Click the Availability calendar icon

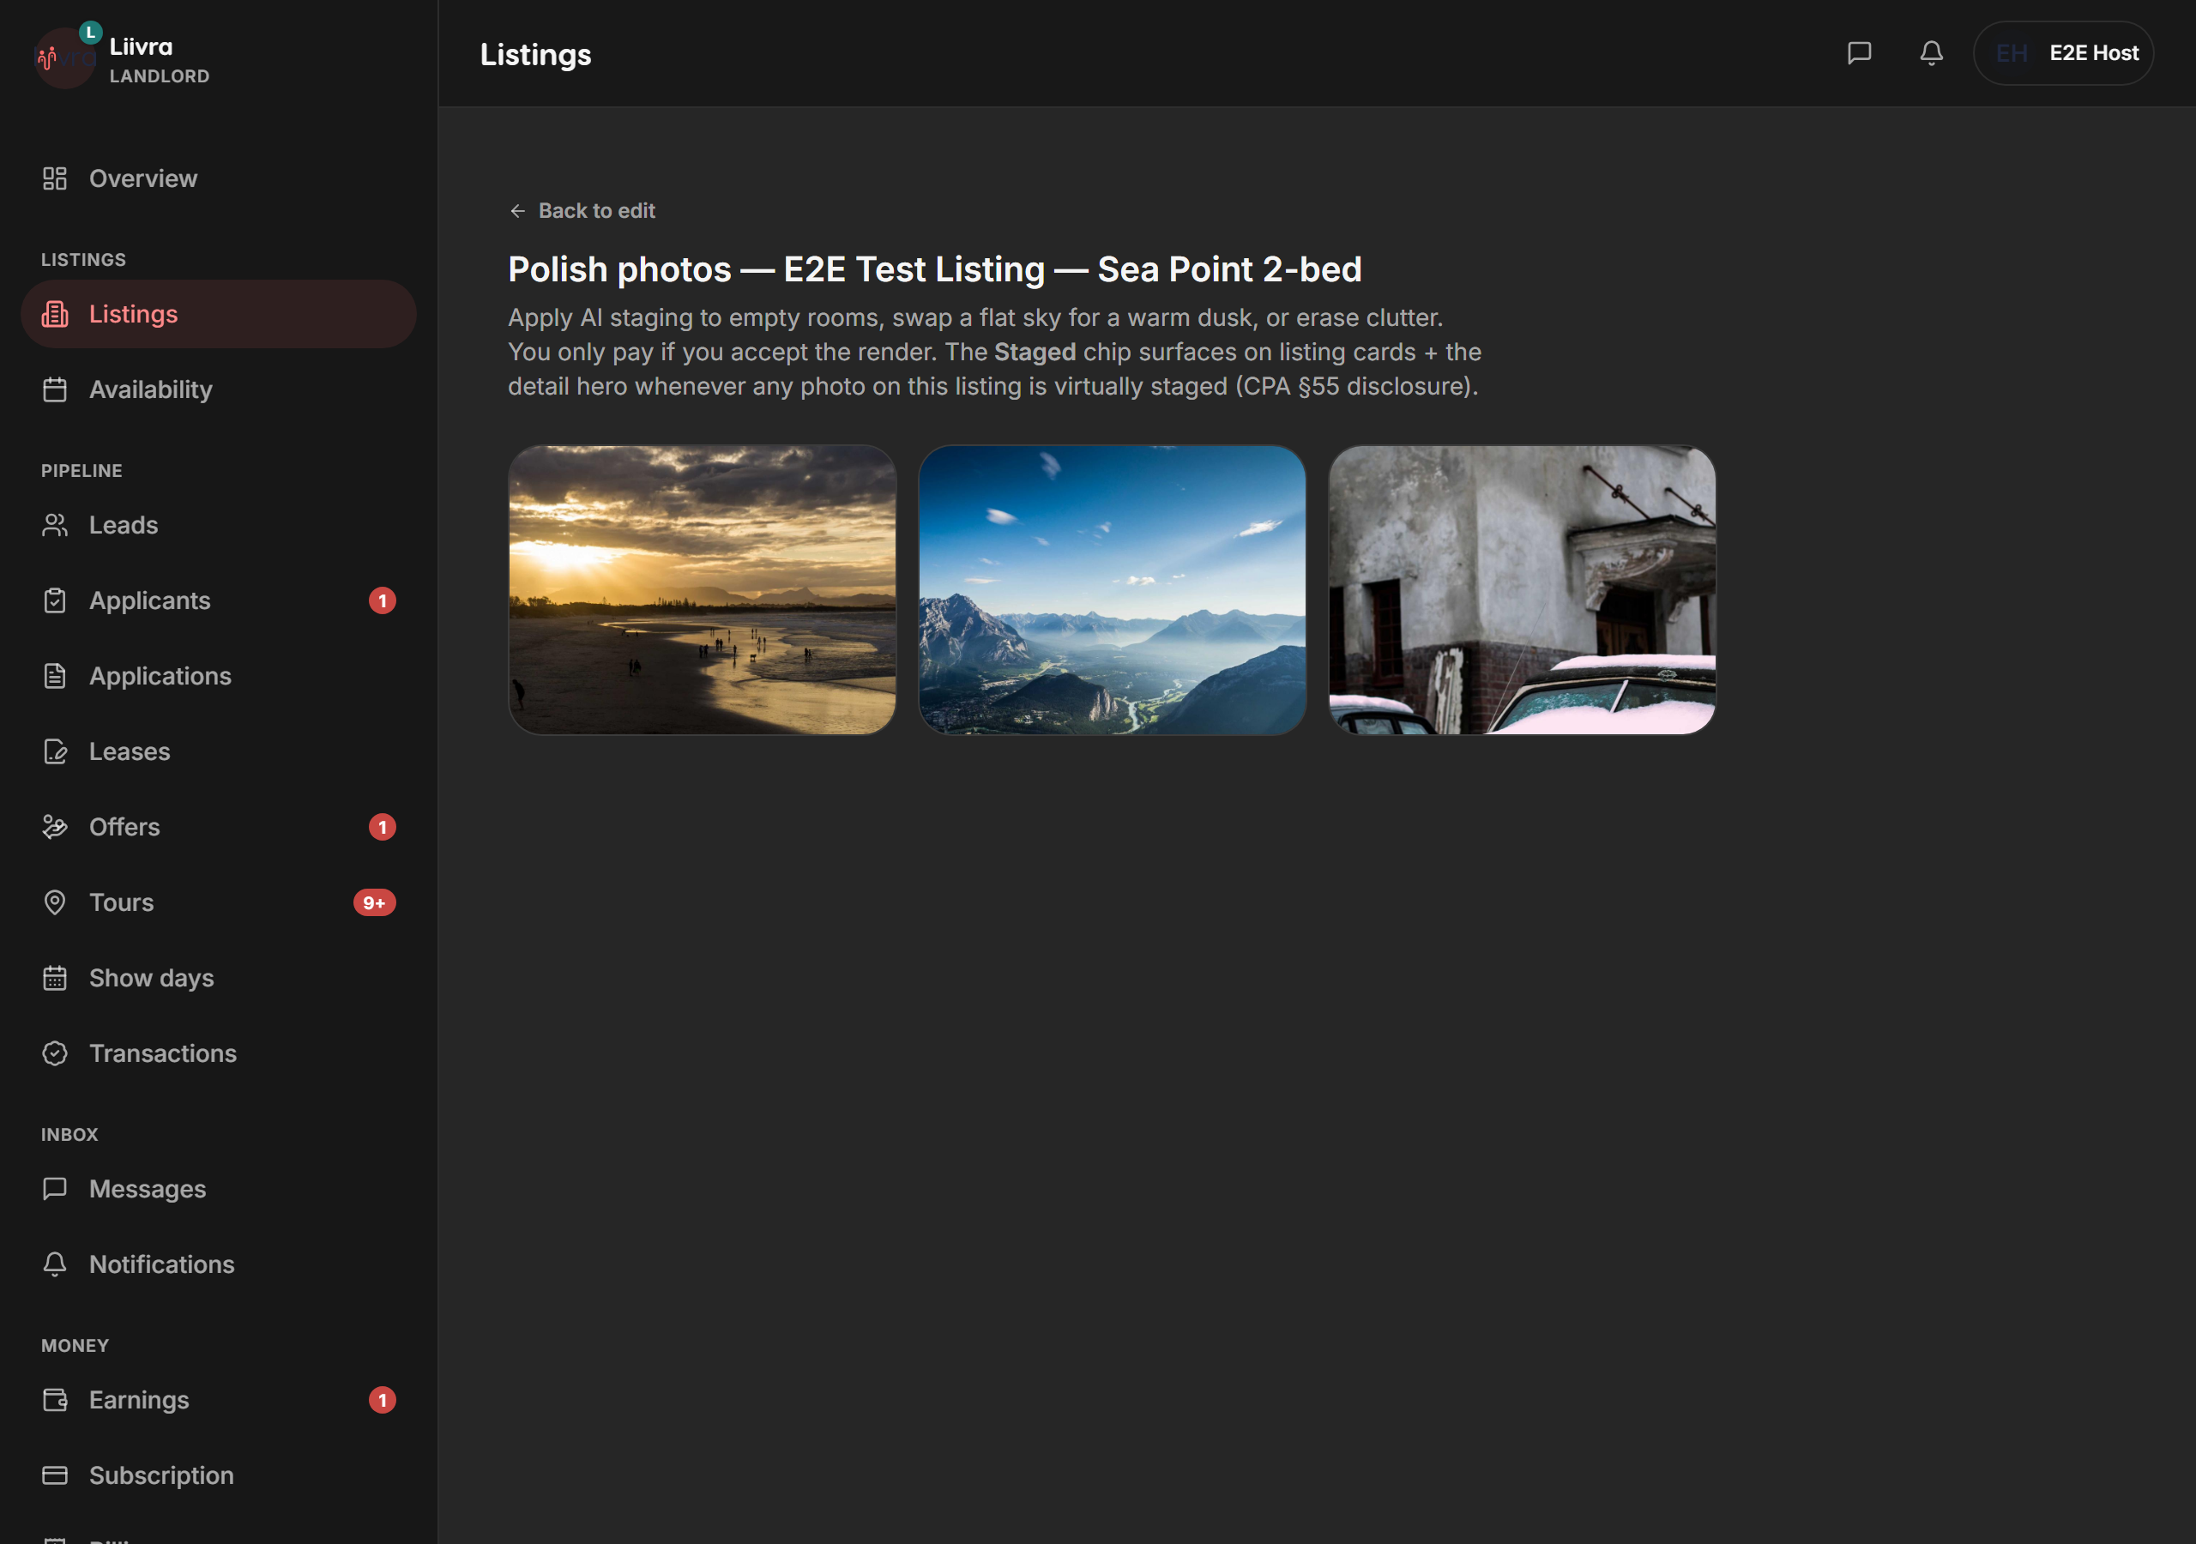tap(55, 389)
